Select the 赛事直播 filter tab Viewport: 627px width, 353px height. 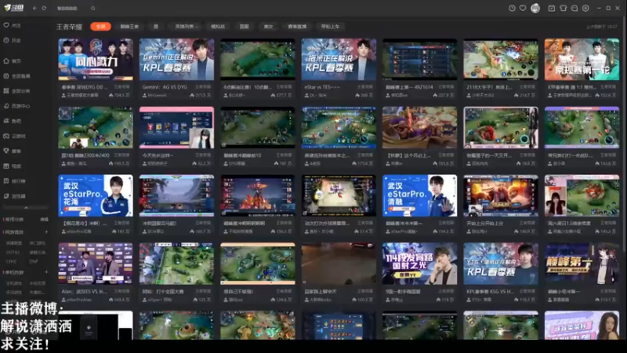pyautogui.click(x=297, y=27)
